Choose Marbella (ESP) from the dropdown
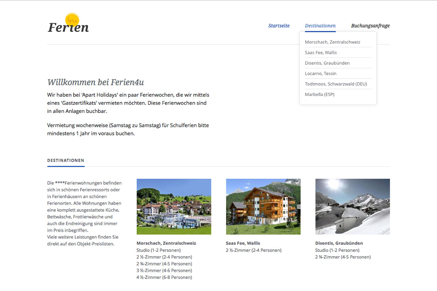The image size is (437, 291). 319,95
